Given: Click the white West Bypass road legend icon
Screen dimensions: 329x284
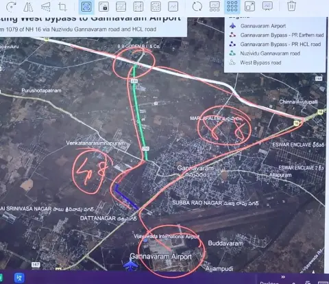Looking at the screenshot, I should pyautogui.click(x=232, y=62).
